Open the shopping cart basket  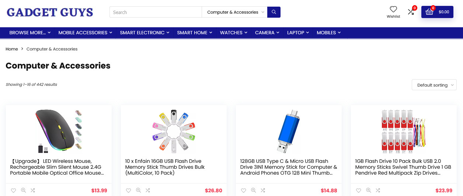[437, 12]
